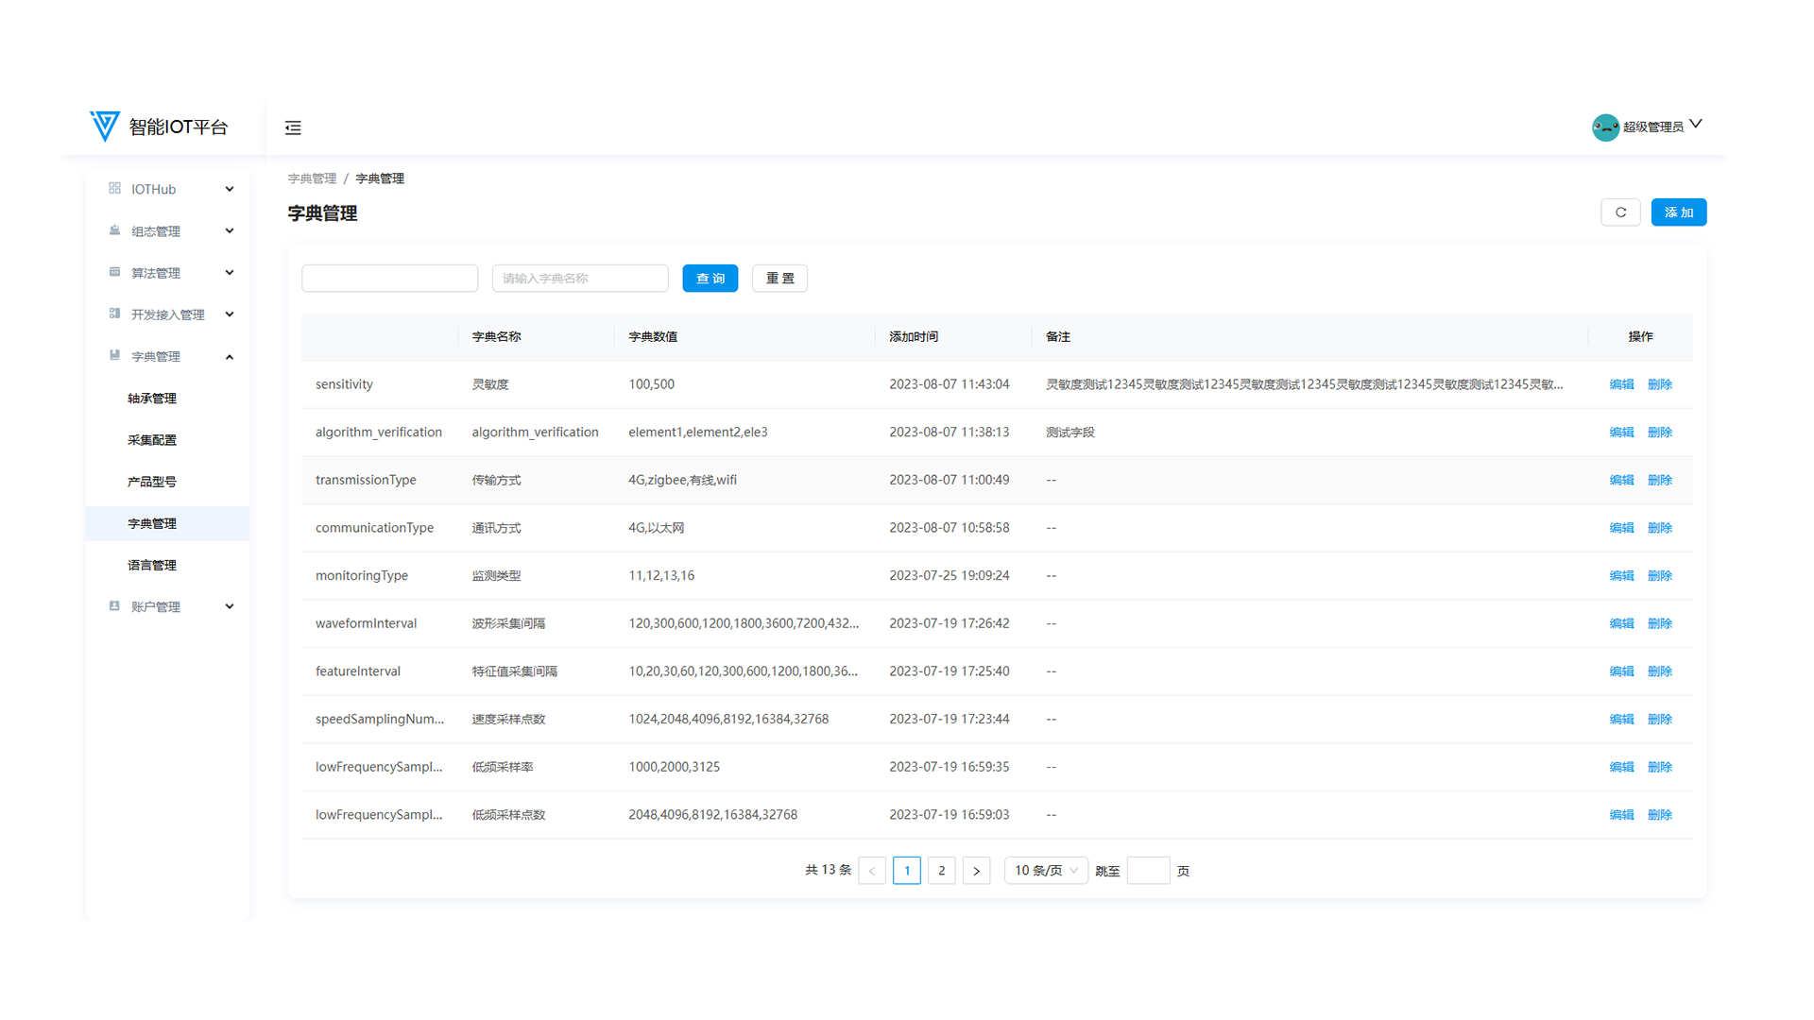This screenshot has height=1020, width=1814.
Task: Click the 请输入字典名称 search field
Action: coord(579,279)
